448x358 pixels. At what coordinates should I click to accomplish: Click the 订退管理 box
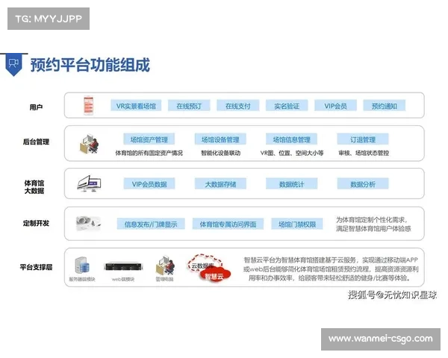click(x=363, y=139)
